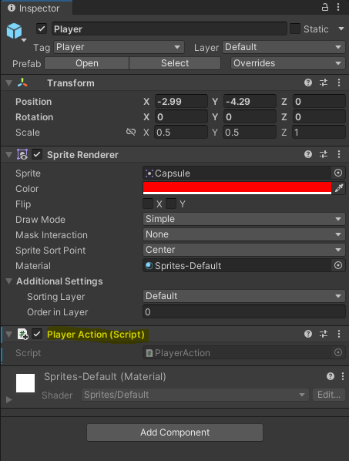Click the Scale X field
Image resolution: width=349 pixels, height=461 pixels.
tap(181, 132)
